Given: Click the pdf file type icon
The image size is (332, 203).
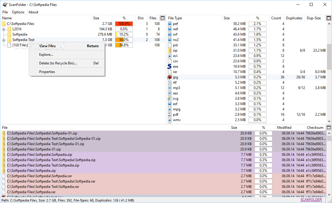Looking at the screenshot, I should point(170,115).
